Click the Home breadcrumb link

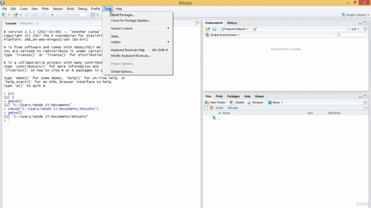(x=219, y=108)
